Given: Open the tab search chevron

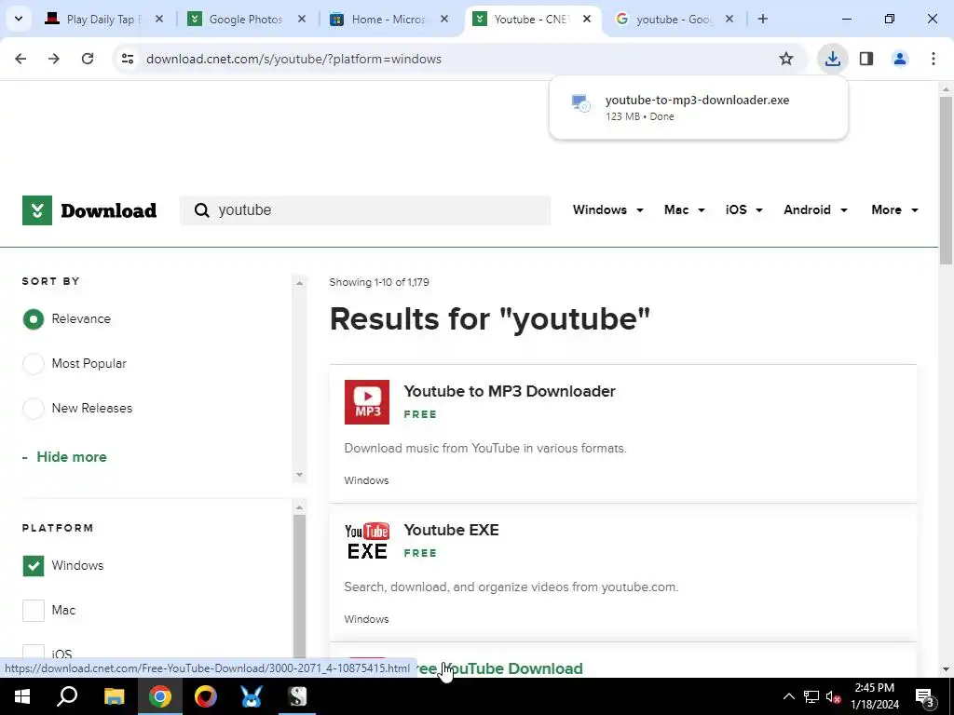Looking at the screenshot, I should tap(19, 19).
